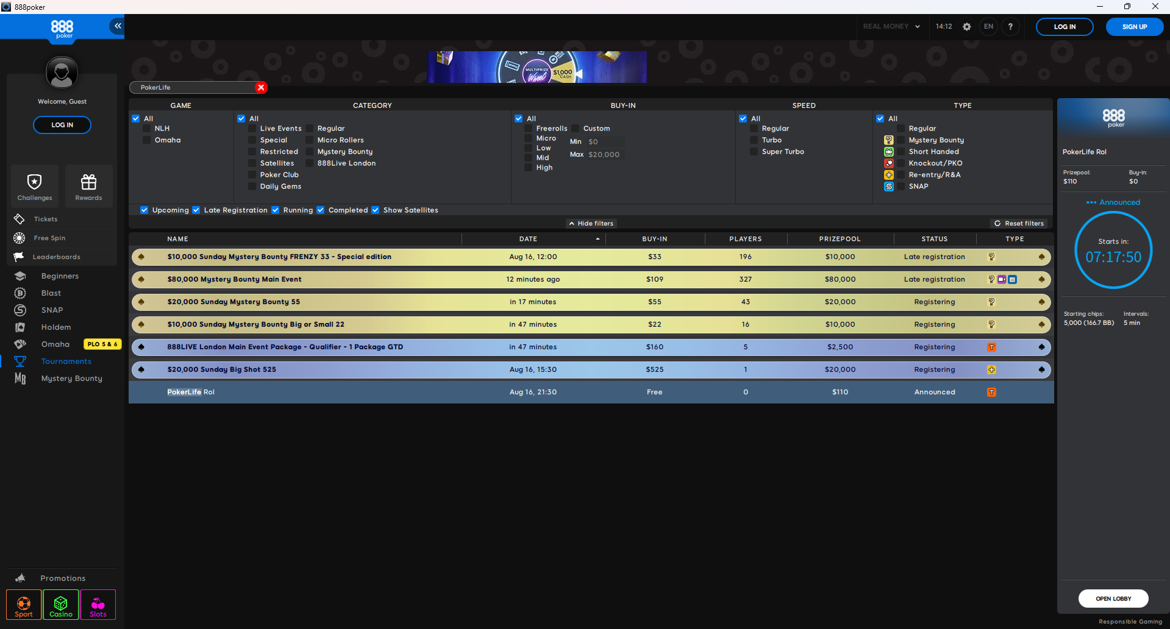Click the PLO 5 & 6 badge
This screenshot has height=629, width=1170.
coord(102,344)
